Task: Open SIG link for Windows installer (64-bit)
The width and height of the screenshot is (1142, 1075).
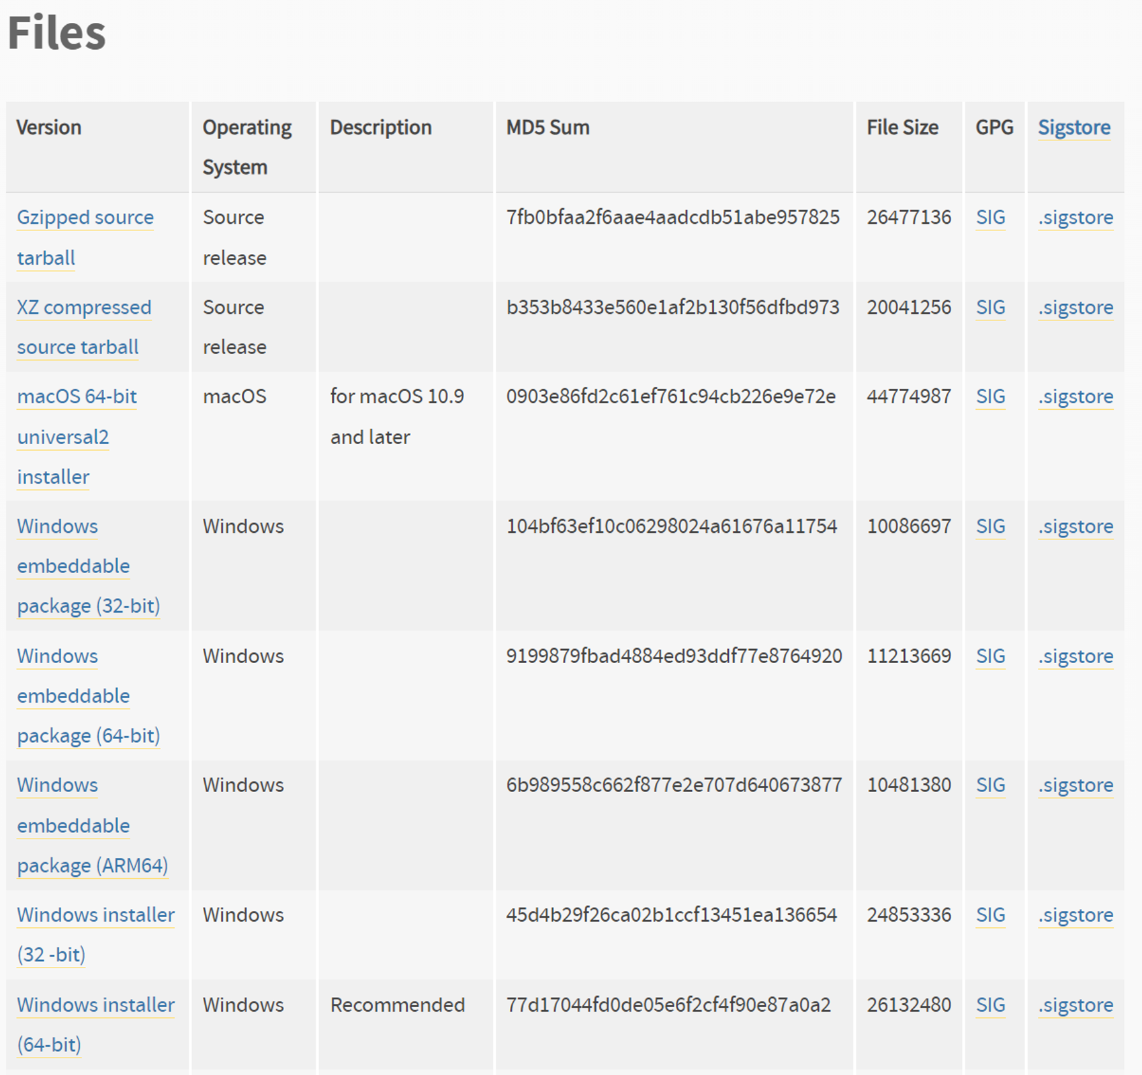Action: [x=991, y=1005]
